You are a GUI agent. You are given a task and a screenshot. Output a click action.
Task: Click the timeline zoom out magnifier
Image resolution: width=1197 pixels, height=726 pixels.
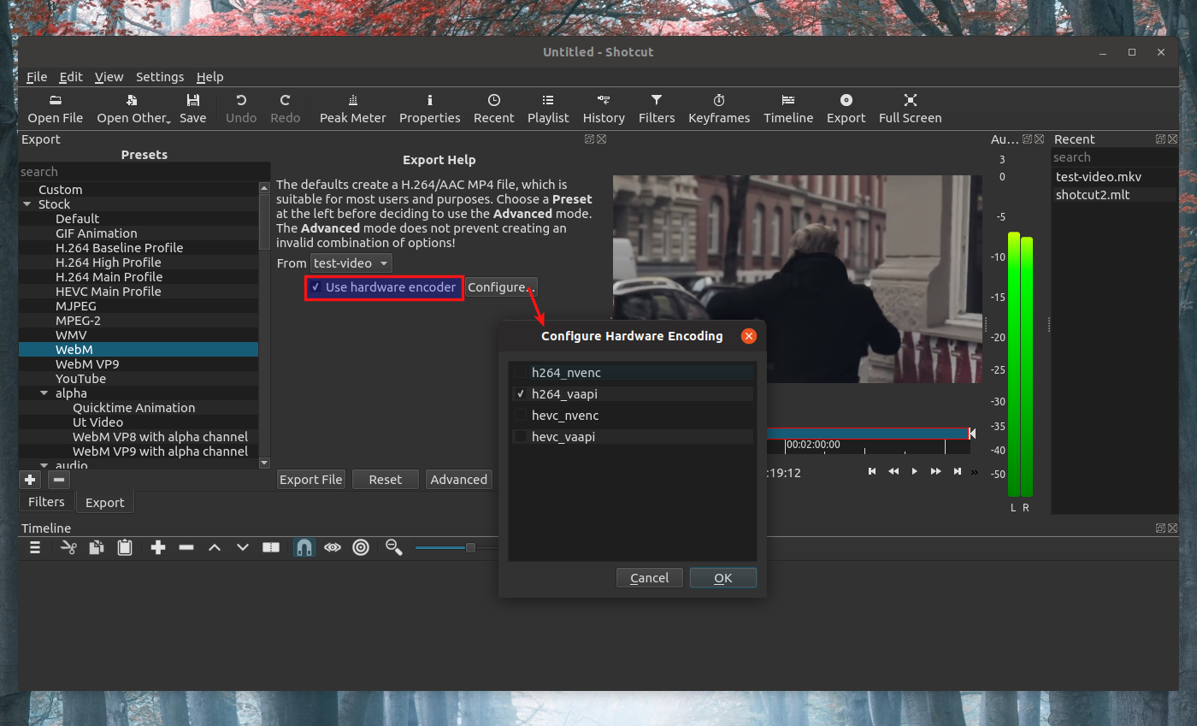(393, 547)
